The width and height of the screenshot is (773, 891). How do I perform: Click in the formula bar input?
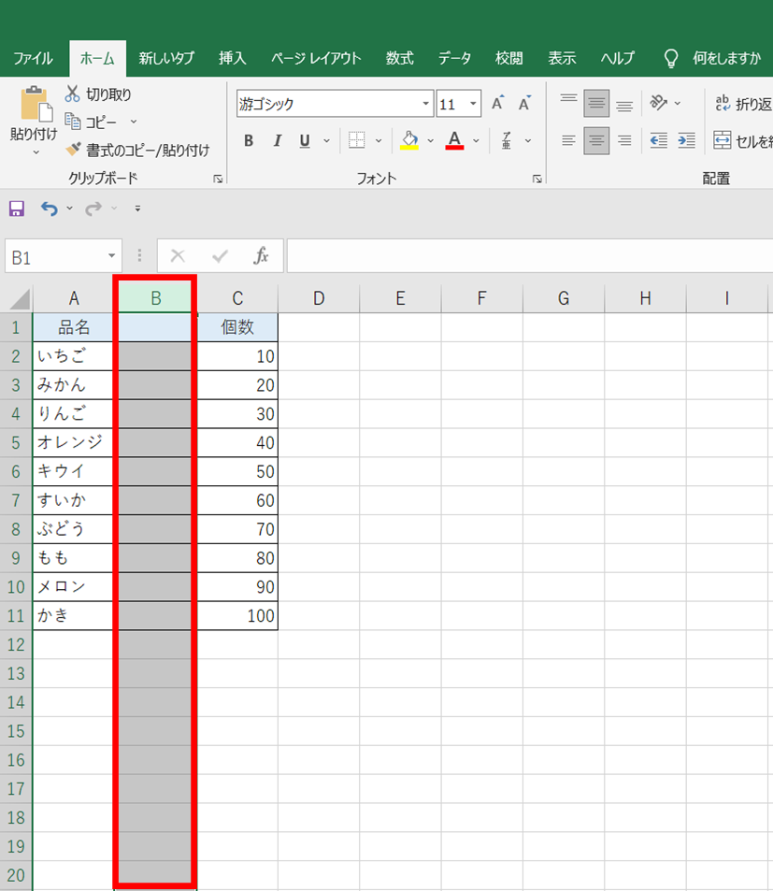(530, 256)
